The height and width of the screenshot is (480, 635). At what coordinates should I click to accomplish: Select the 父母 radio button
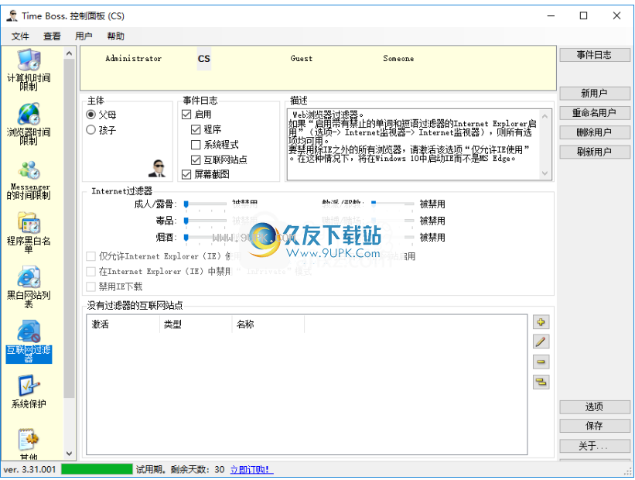91,115
